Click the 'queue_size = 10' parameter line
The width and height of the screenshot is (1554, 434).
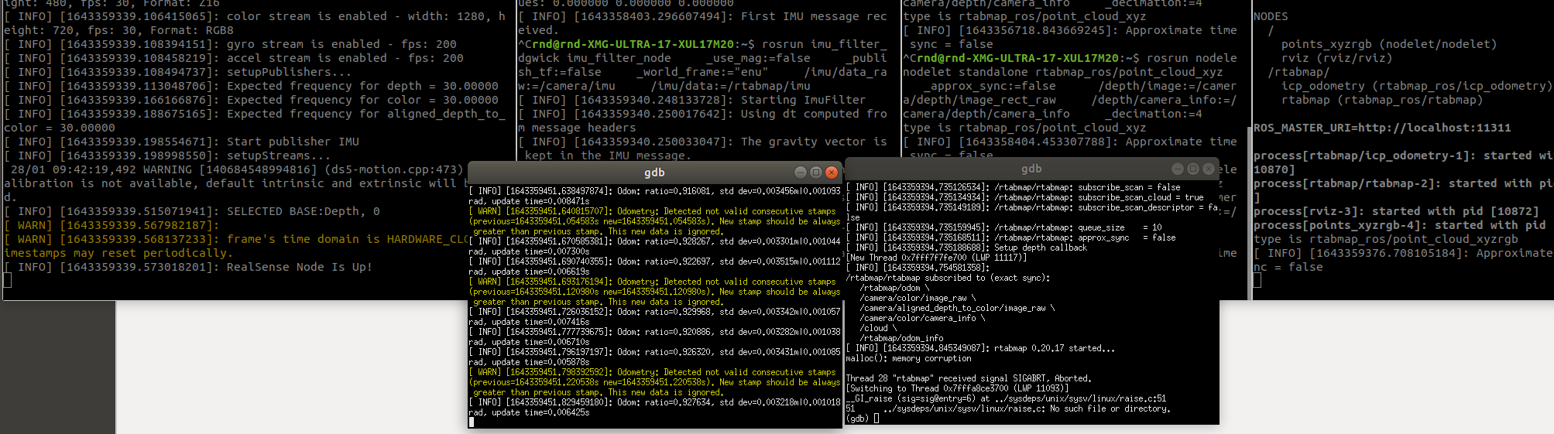[x=1003, y=227]
